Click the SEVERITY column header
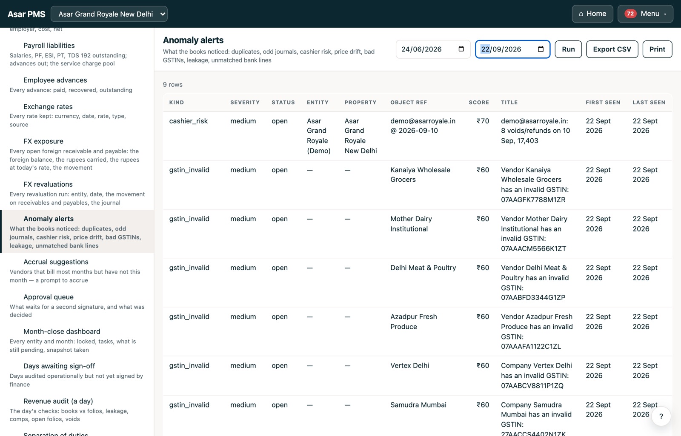 coord(245,103)
